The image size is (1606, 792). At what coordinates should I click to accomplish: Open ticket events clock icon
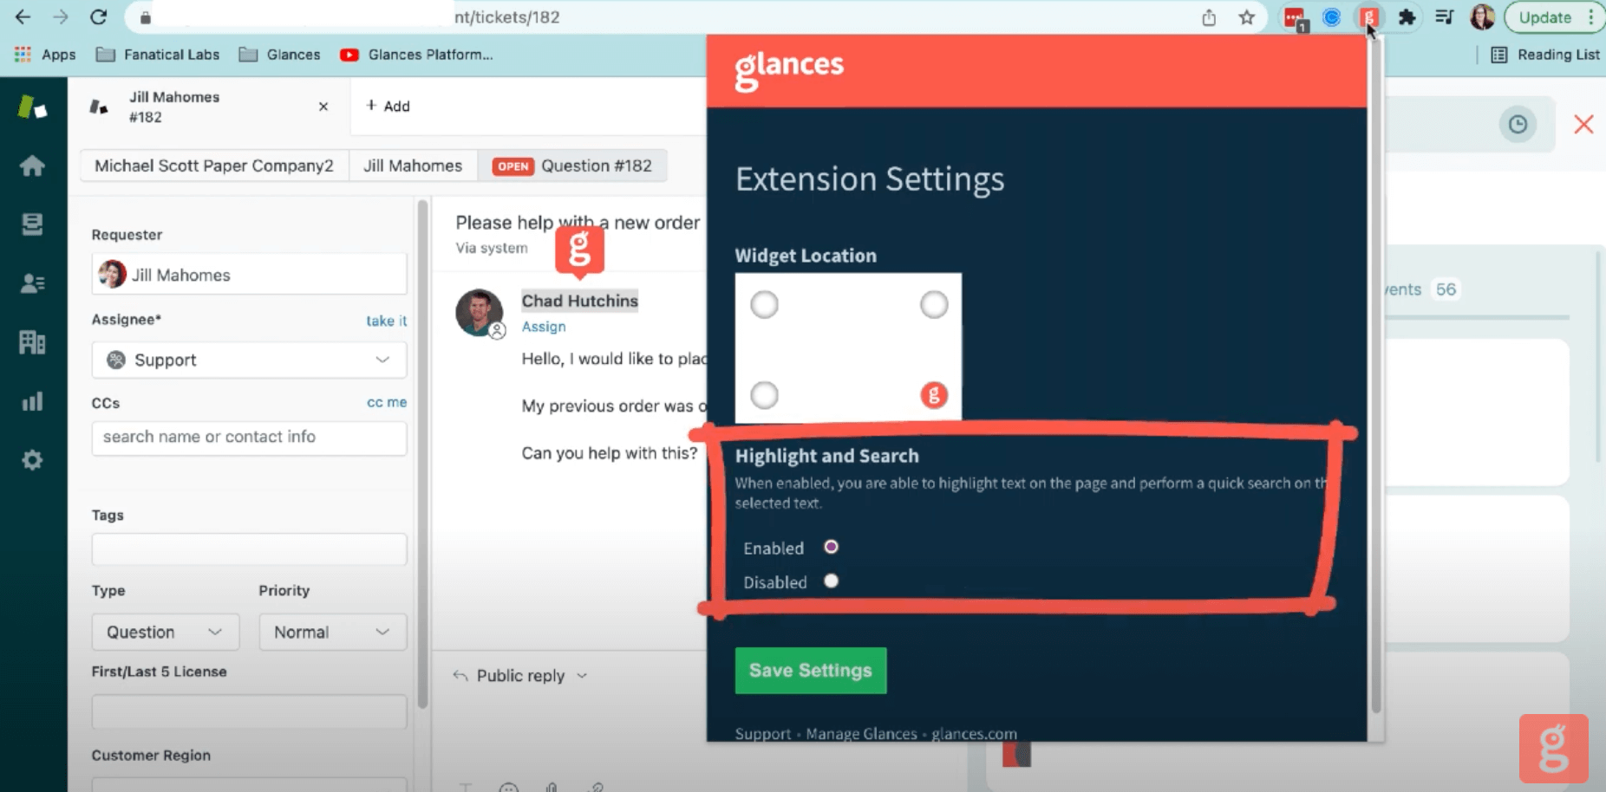click(x=1518, y=125)
